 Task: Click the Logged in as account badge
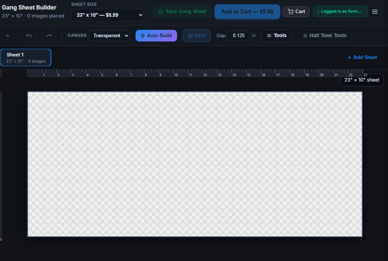tap(340, 12)
